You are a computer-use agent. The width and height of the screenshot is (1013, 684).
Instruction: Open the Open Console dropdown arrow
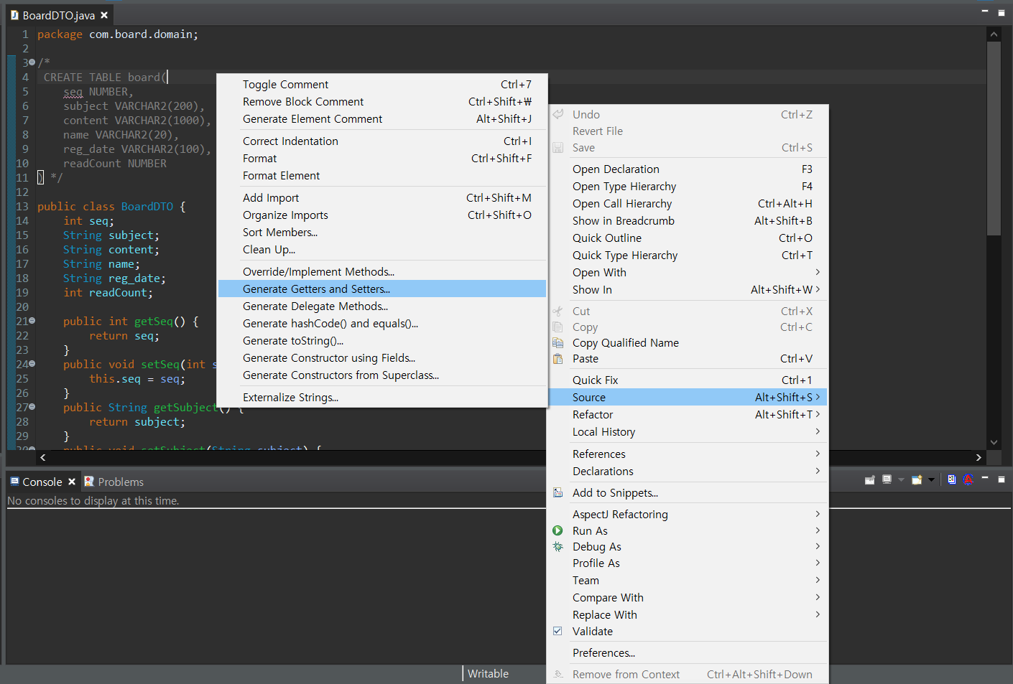point(931,479)
